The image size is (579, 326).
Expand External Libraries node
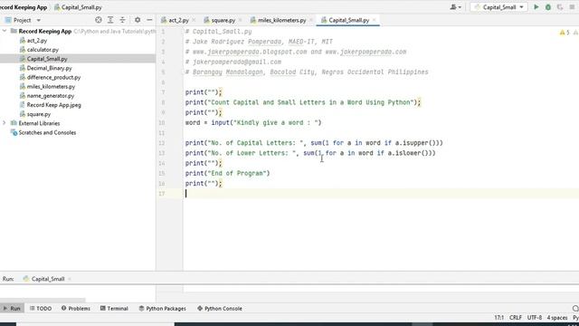point(5,123)
